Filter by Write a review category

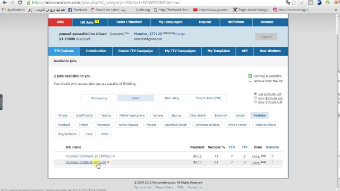pyautogui.click(x=237, y=125)
